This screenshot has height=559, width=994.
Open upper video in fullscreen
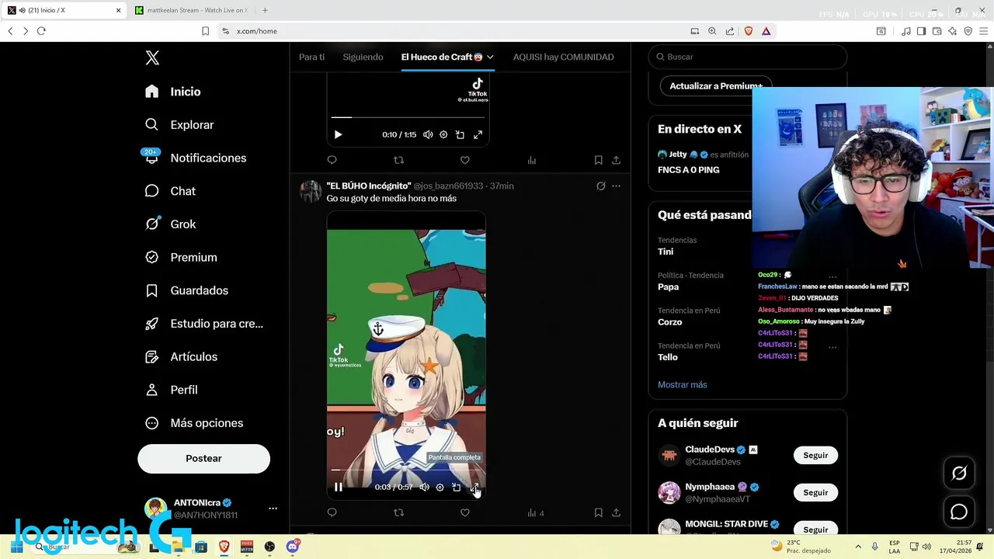pos(478,135)
